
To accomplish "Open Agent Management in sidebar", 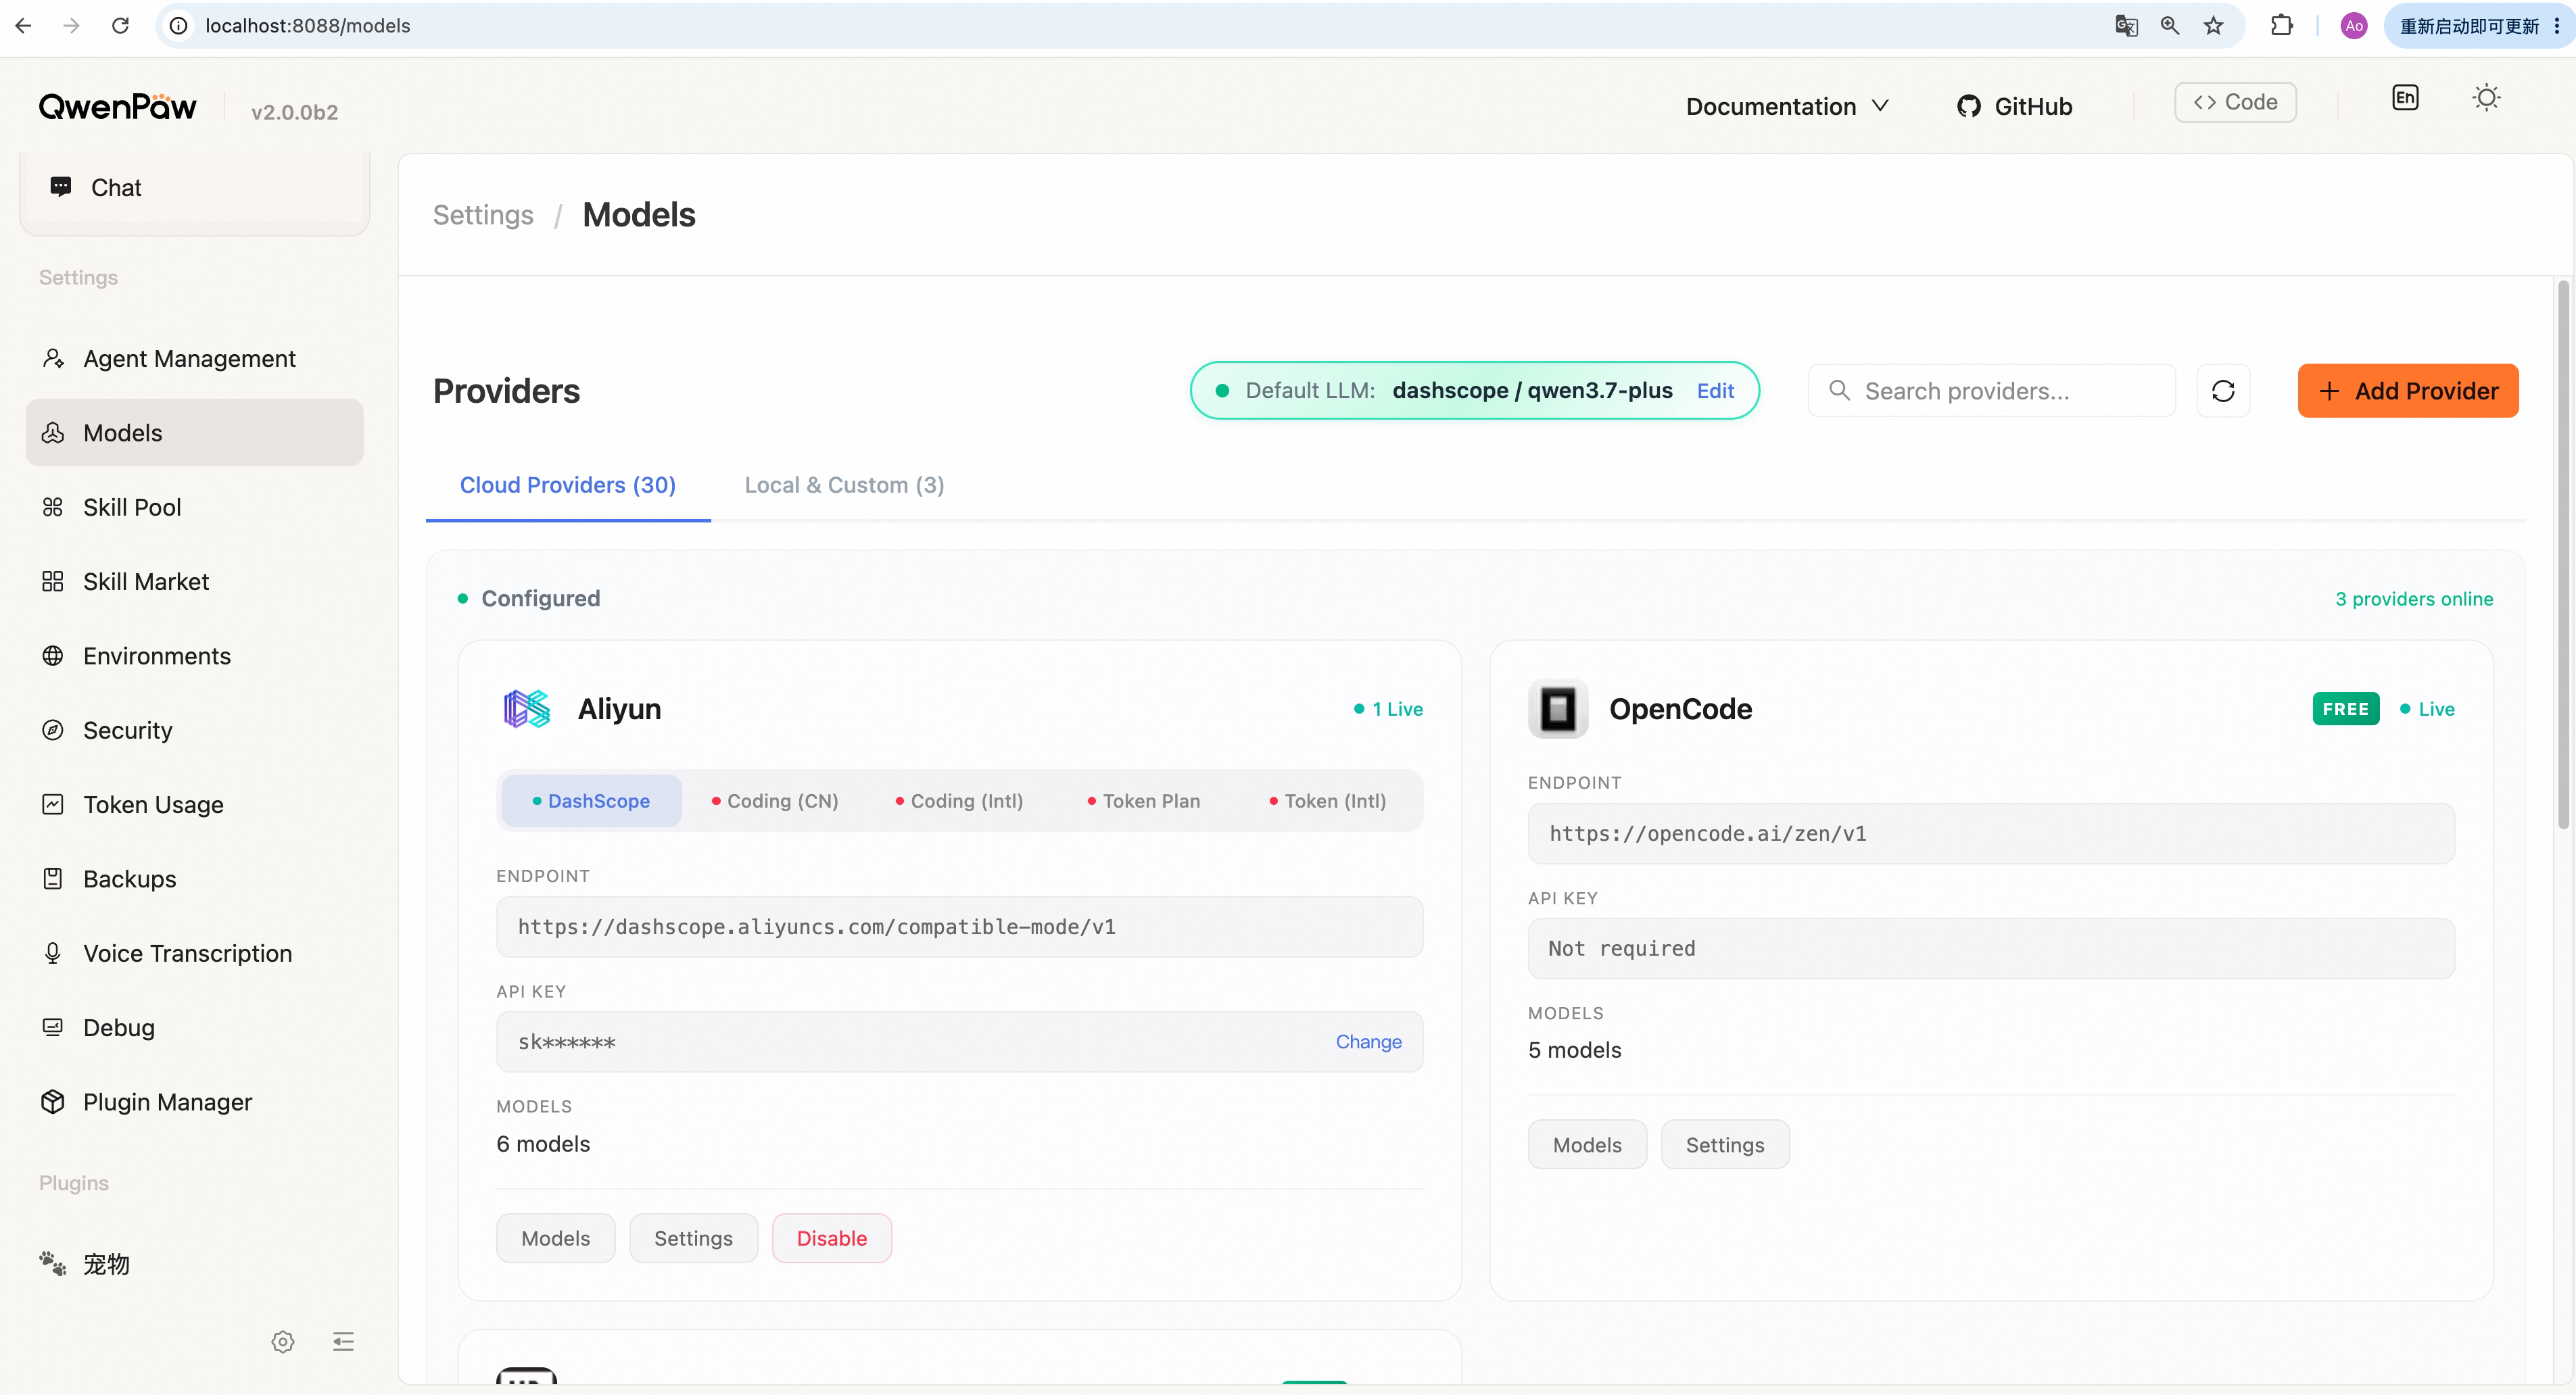I will click(195, 359).
